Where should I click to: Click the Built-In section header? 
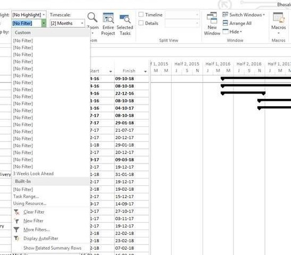tap(51, 181)
